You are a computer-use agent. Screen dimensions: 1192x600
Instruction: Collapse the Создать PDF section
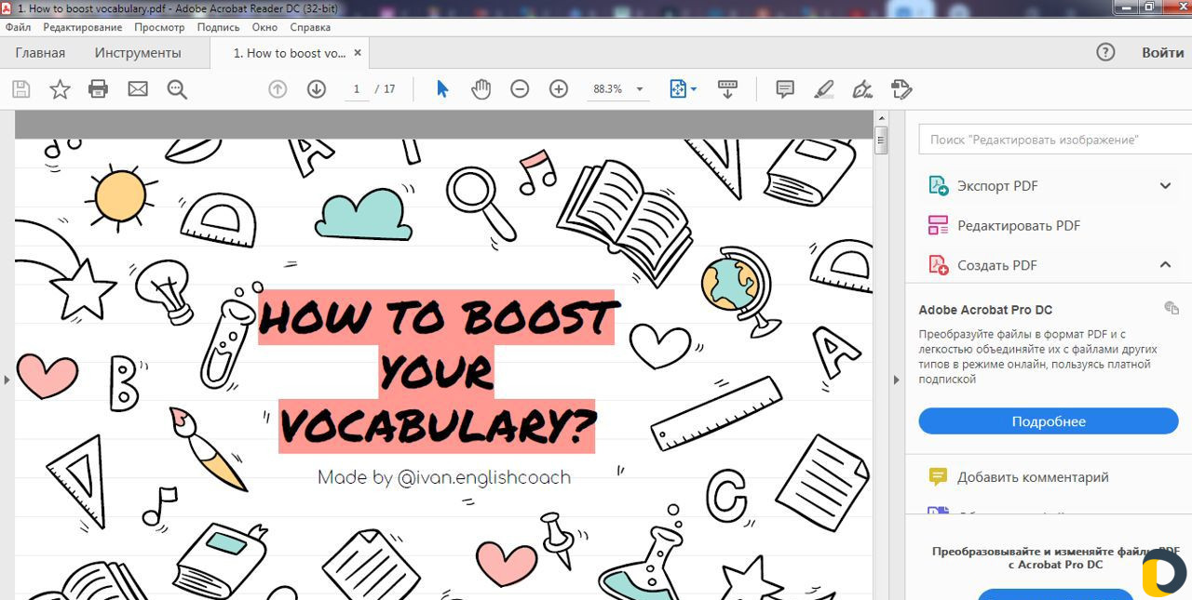[1165, 265]
